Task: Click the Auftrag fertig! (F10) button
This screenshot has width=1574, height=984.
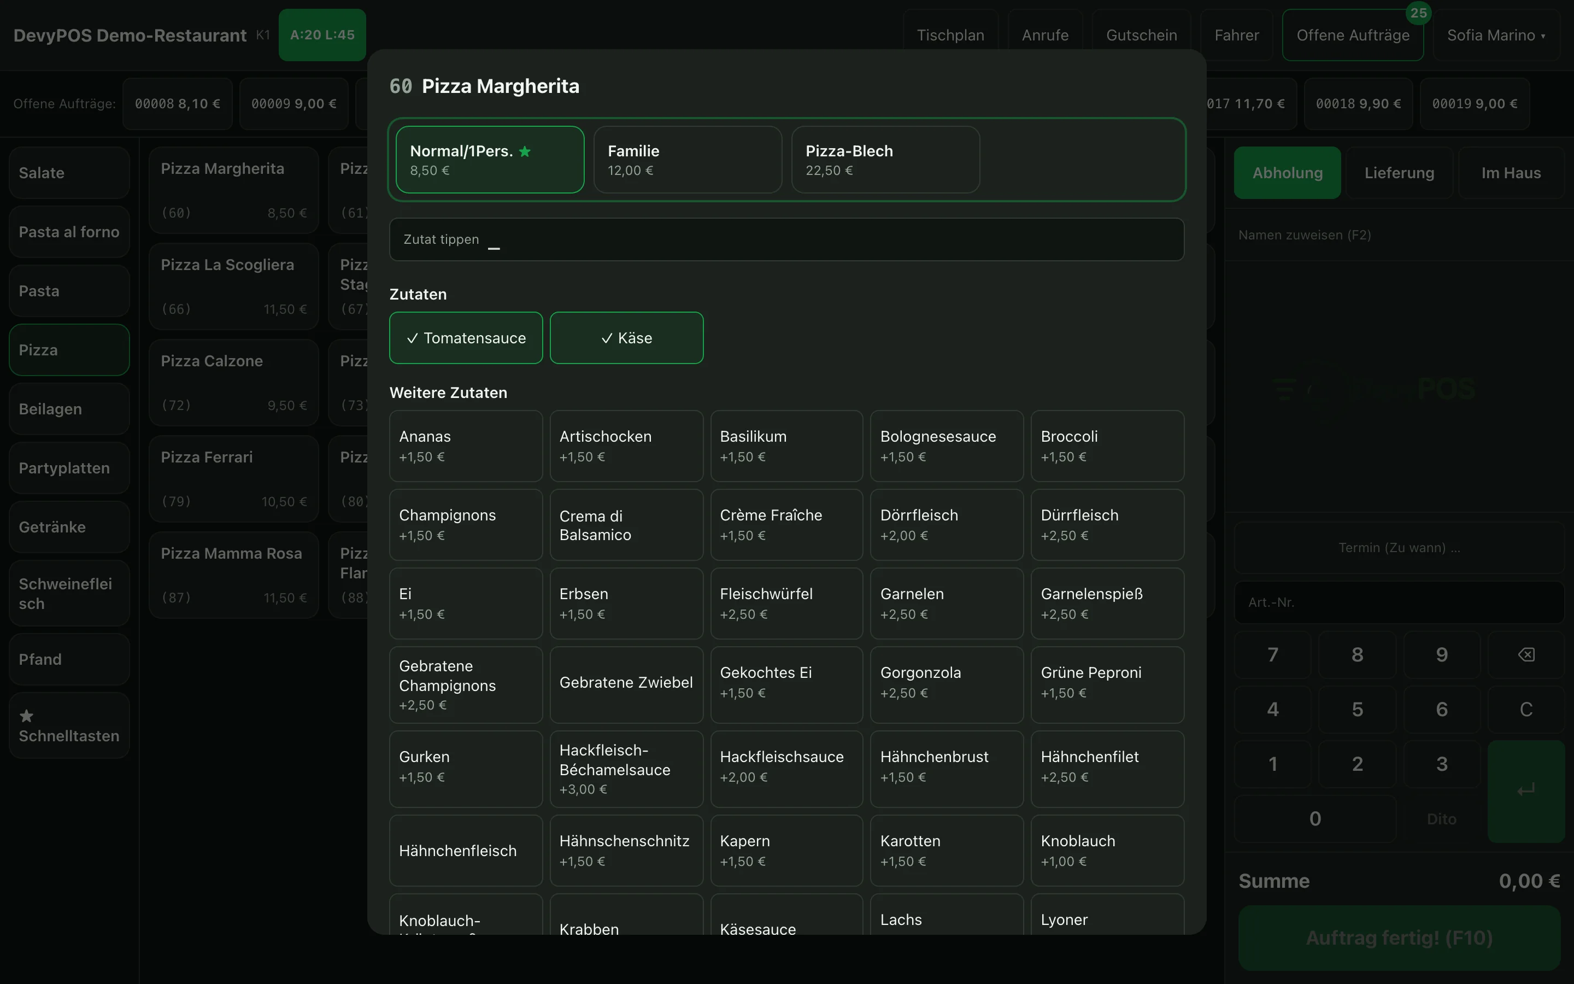Action: point(1399,938)
